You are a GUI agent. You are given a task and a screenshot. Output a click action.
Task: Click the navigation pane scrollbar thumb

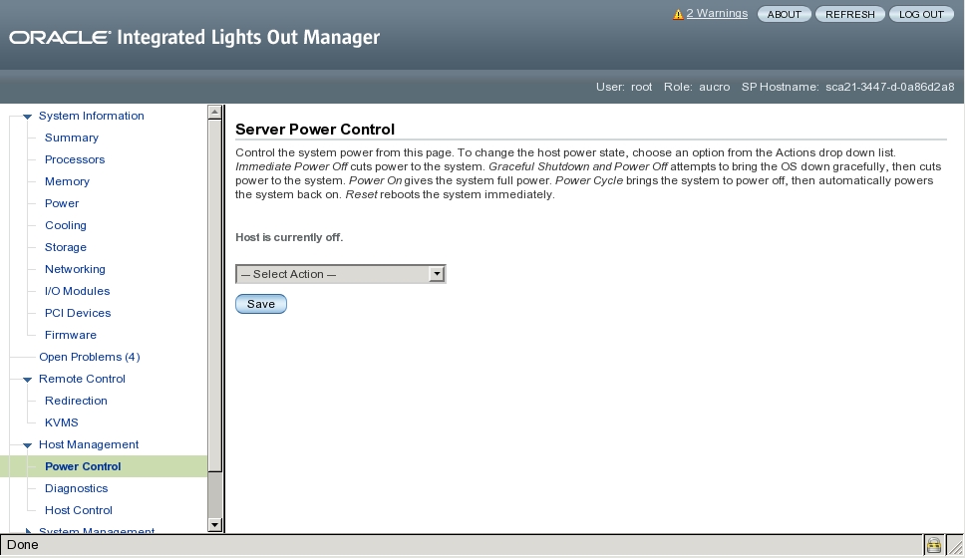(x=214, y=295)
